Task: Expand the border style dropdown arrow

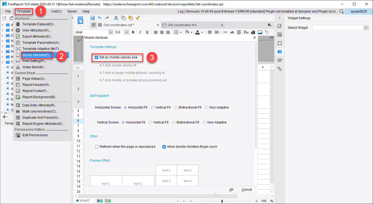Action: (x=181, y=32)
